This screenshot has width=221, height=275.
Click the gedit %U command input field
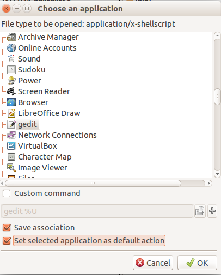pyautogui.click(x=97, y=211)
